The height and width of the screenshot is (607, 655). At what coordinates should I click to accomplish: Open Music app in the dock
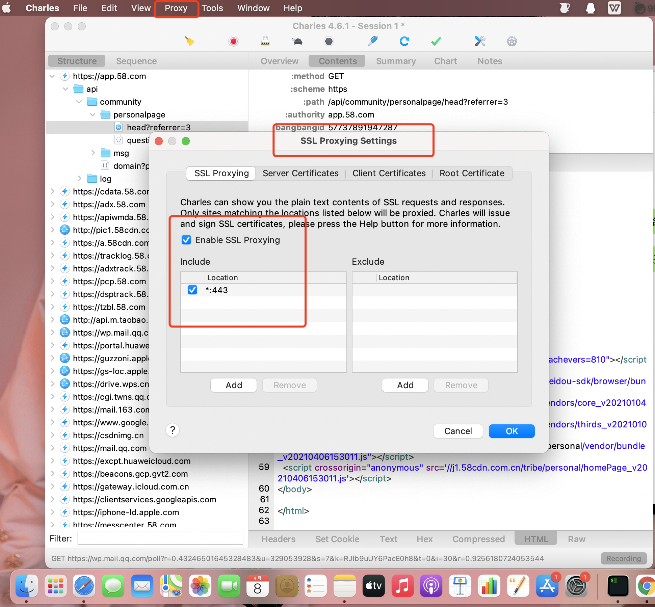(402, 586)
